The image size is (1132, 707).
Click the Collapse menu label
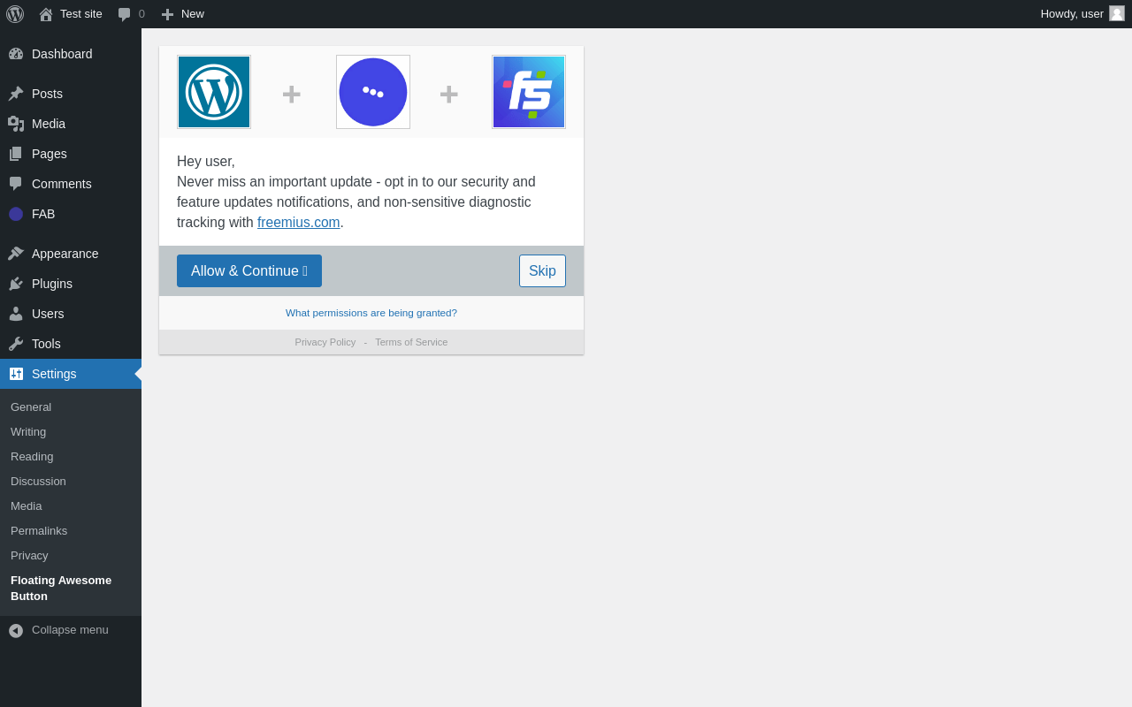(70, 630)
